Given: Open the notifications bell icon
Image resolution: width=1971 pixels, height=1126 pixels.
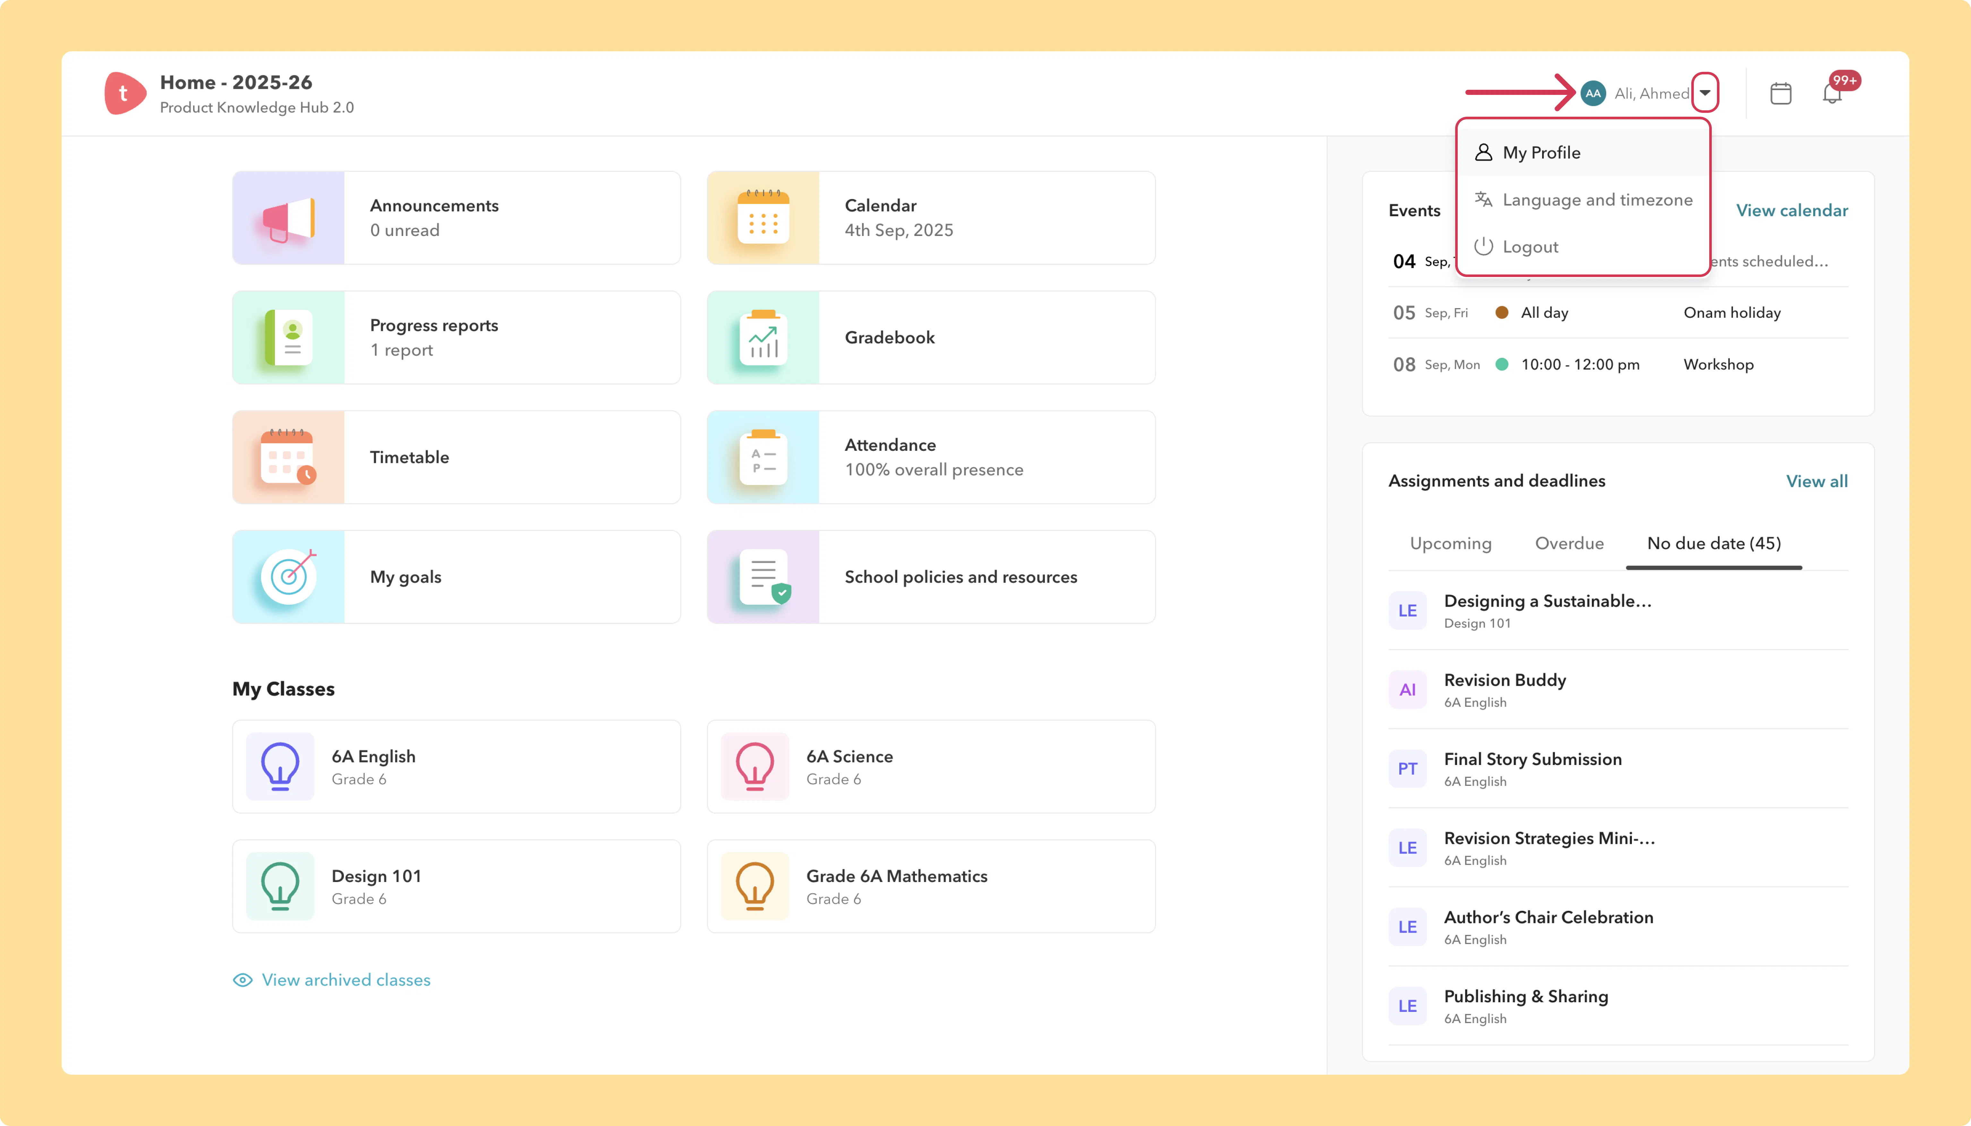Looking at the screenshot, I should pyautogui.click(x=1832, y=94).
